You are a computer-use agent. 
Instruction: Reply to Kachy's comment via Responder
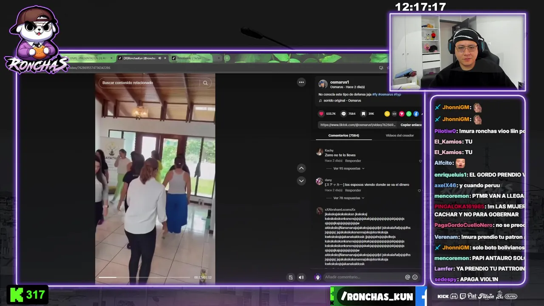pos(353,161)
